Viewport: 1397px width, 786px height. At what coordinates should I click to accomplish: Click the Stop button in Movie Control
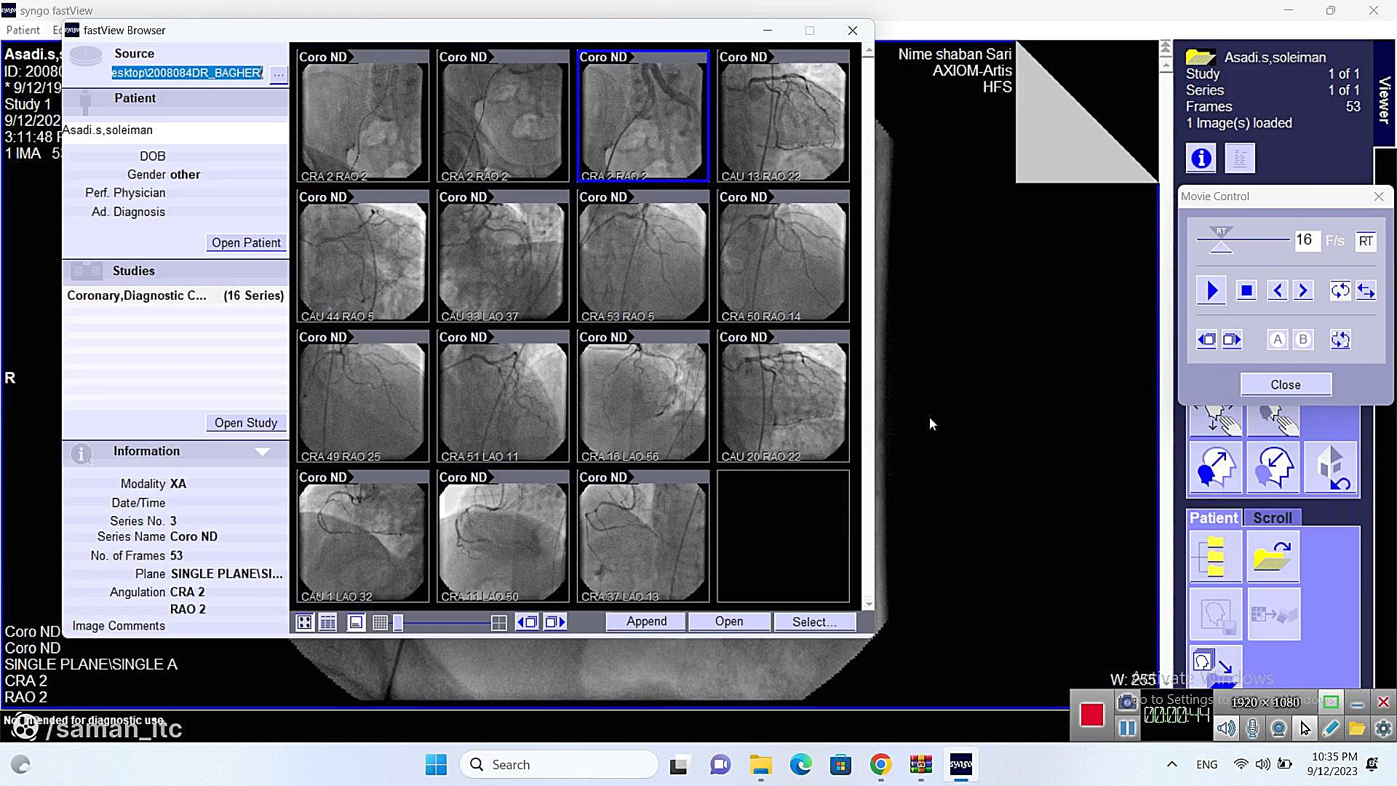click(1246, 291)
